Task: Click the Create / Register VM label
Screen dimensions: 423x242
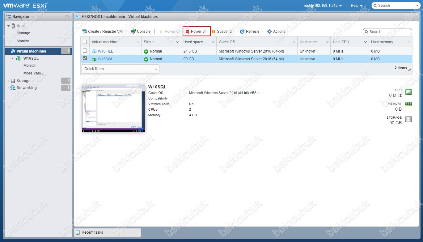Action: pos(105,32)
